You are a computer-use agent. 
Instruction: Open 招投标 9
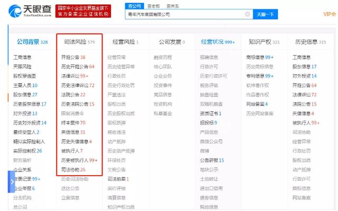pos(209,123)
